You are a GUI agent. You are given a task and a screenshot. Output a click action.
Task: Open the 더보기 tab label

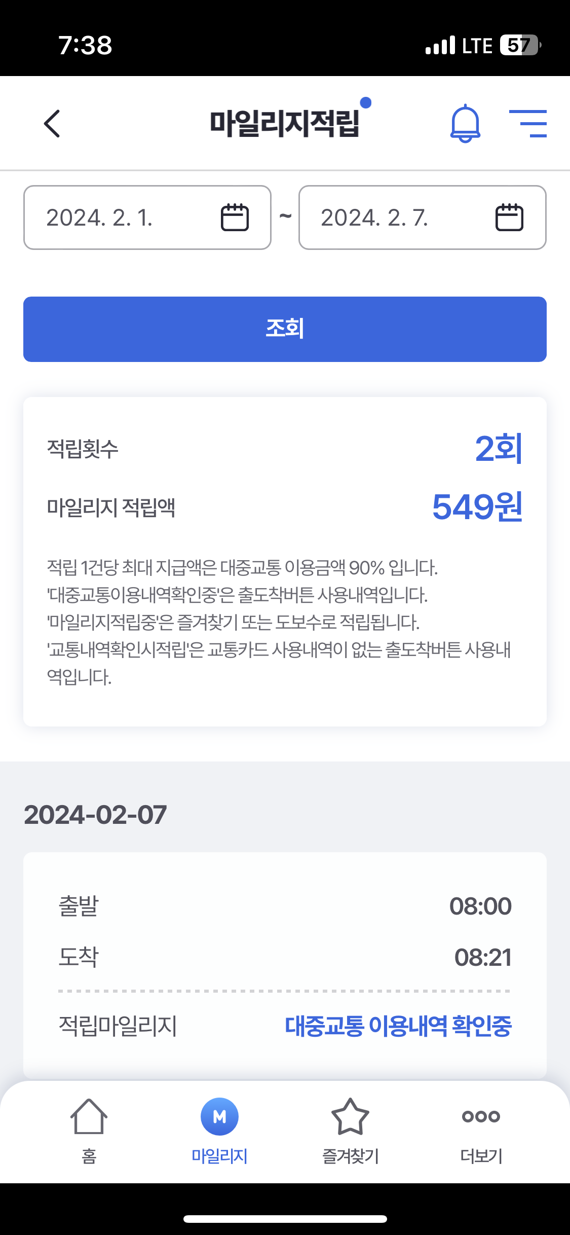[x=481, y=1156]
